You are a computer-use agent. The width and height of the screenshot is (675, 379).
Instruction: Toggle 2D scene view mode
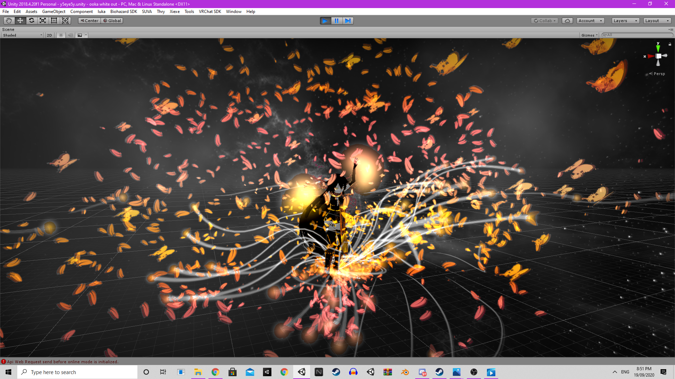50,35
